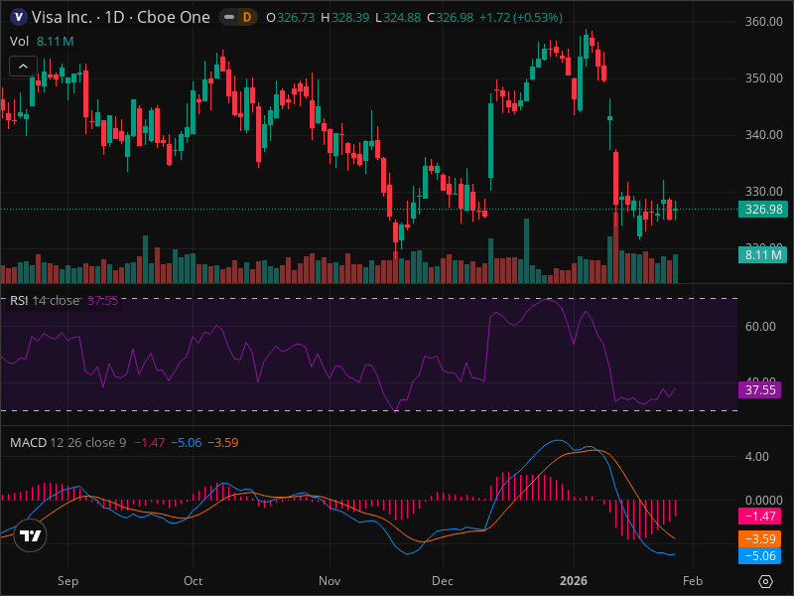Click the Oct label on time axis
794x596 pixels.
[x=193, y=581]
